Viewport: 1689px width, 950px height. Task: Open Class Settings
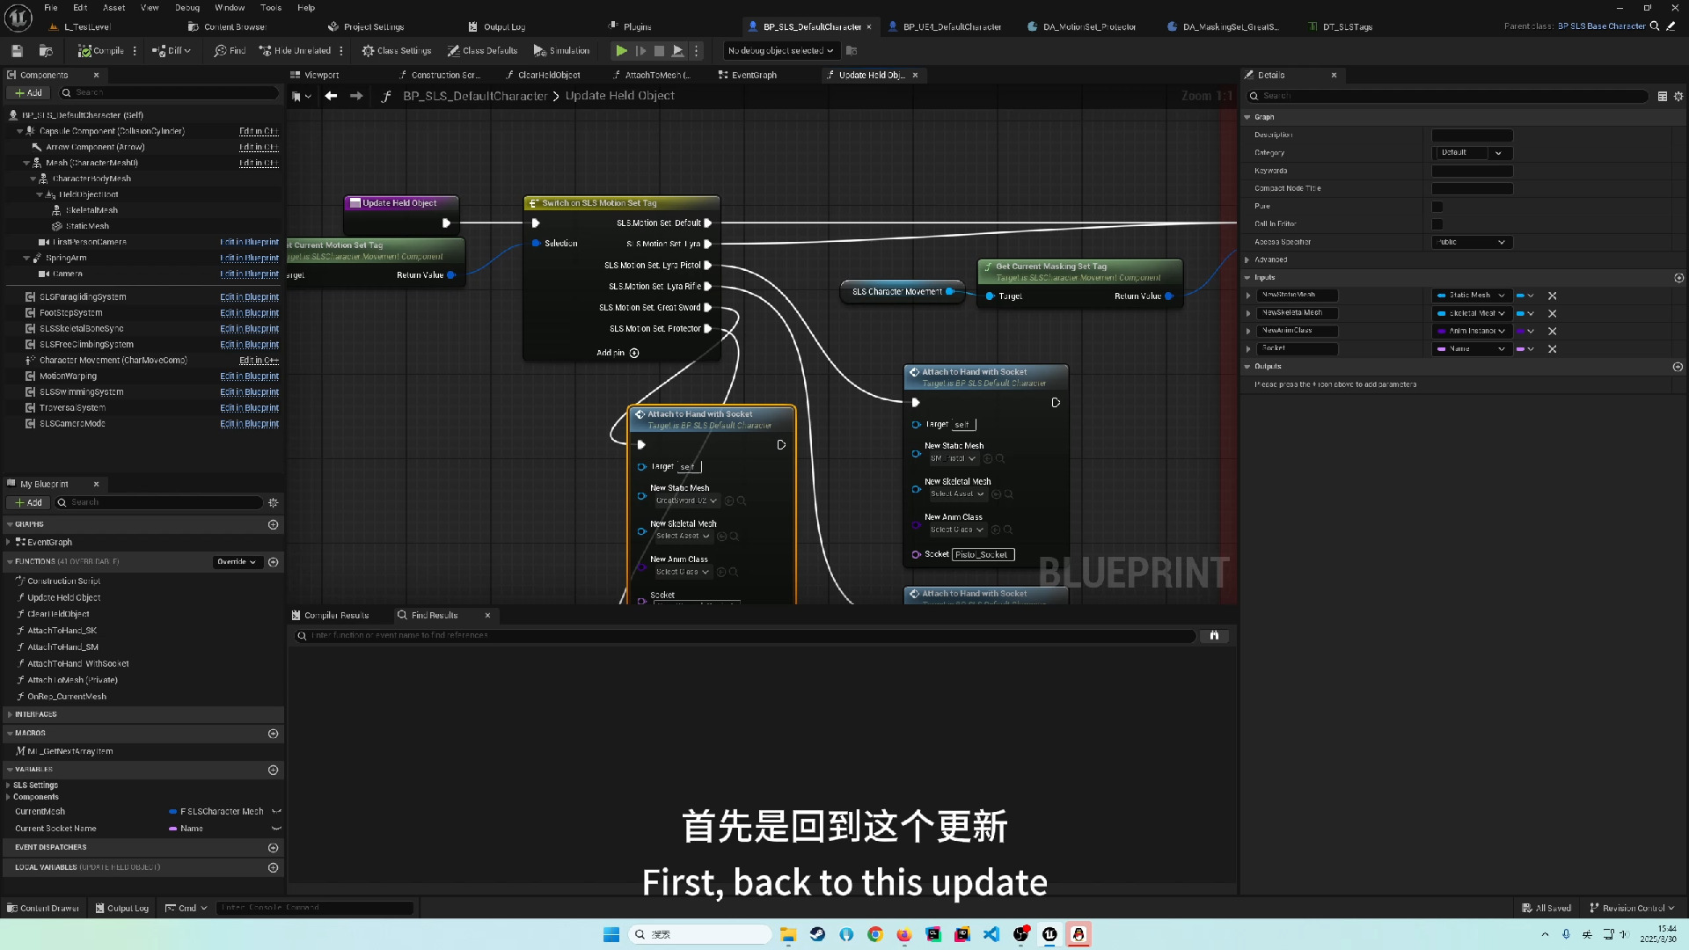[397, 51]
